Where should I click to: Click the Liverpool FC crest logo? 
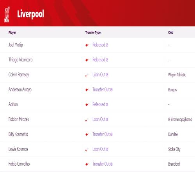click(7, 14)
